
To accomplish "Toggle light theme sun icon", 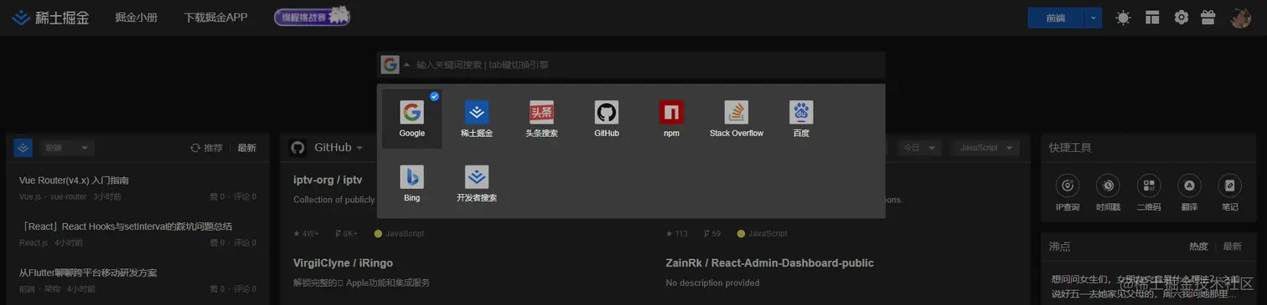I will click(x=1123, y=18).
